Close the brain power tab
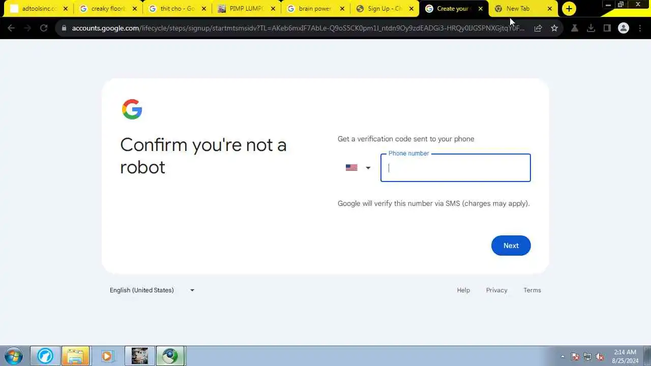651x366 pixels. 342,9
